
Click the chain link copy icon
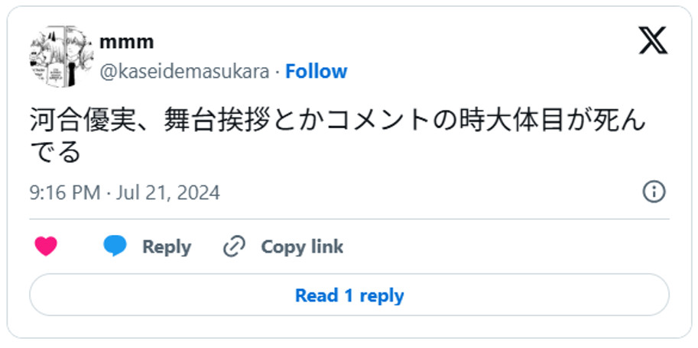coord(233,246)
